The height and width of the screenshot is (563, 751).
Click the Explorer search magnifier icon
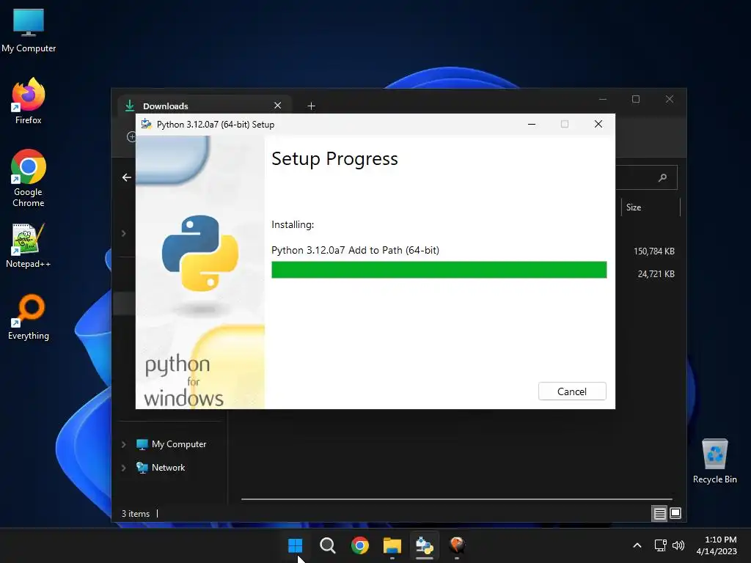coord(662,177)
